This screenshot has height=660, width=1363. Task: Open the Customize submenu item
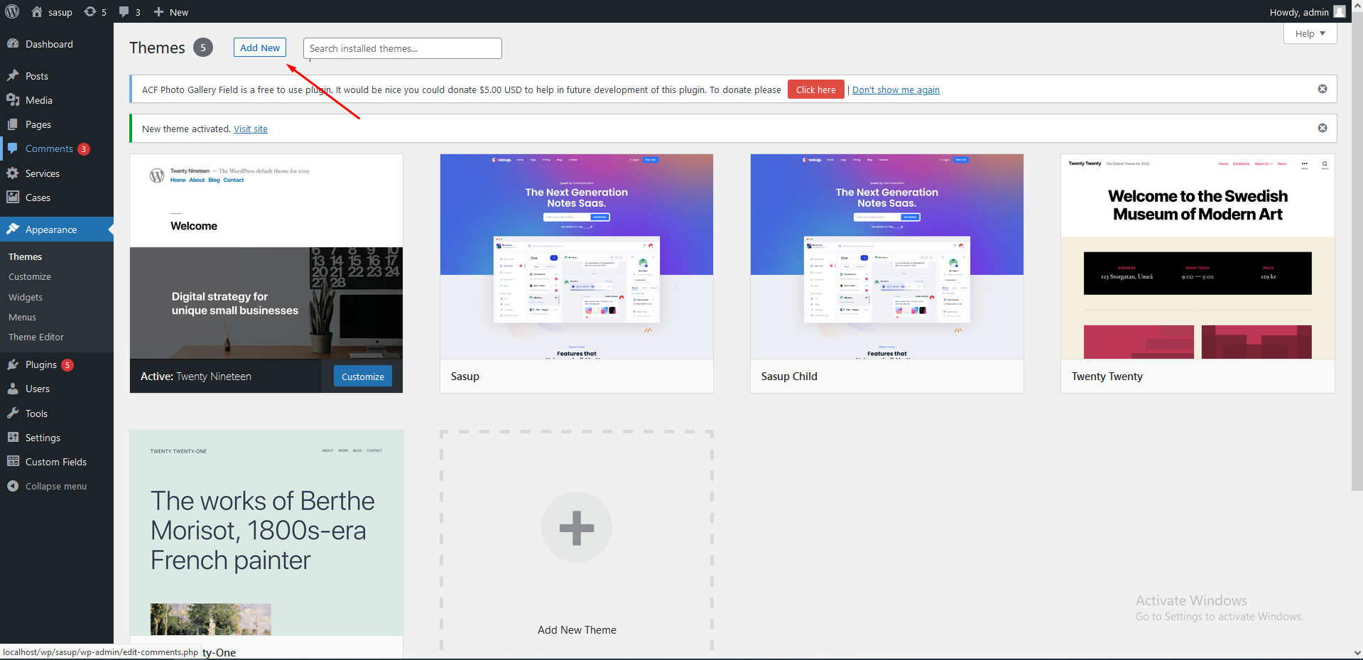[30, 276]
